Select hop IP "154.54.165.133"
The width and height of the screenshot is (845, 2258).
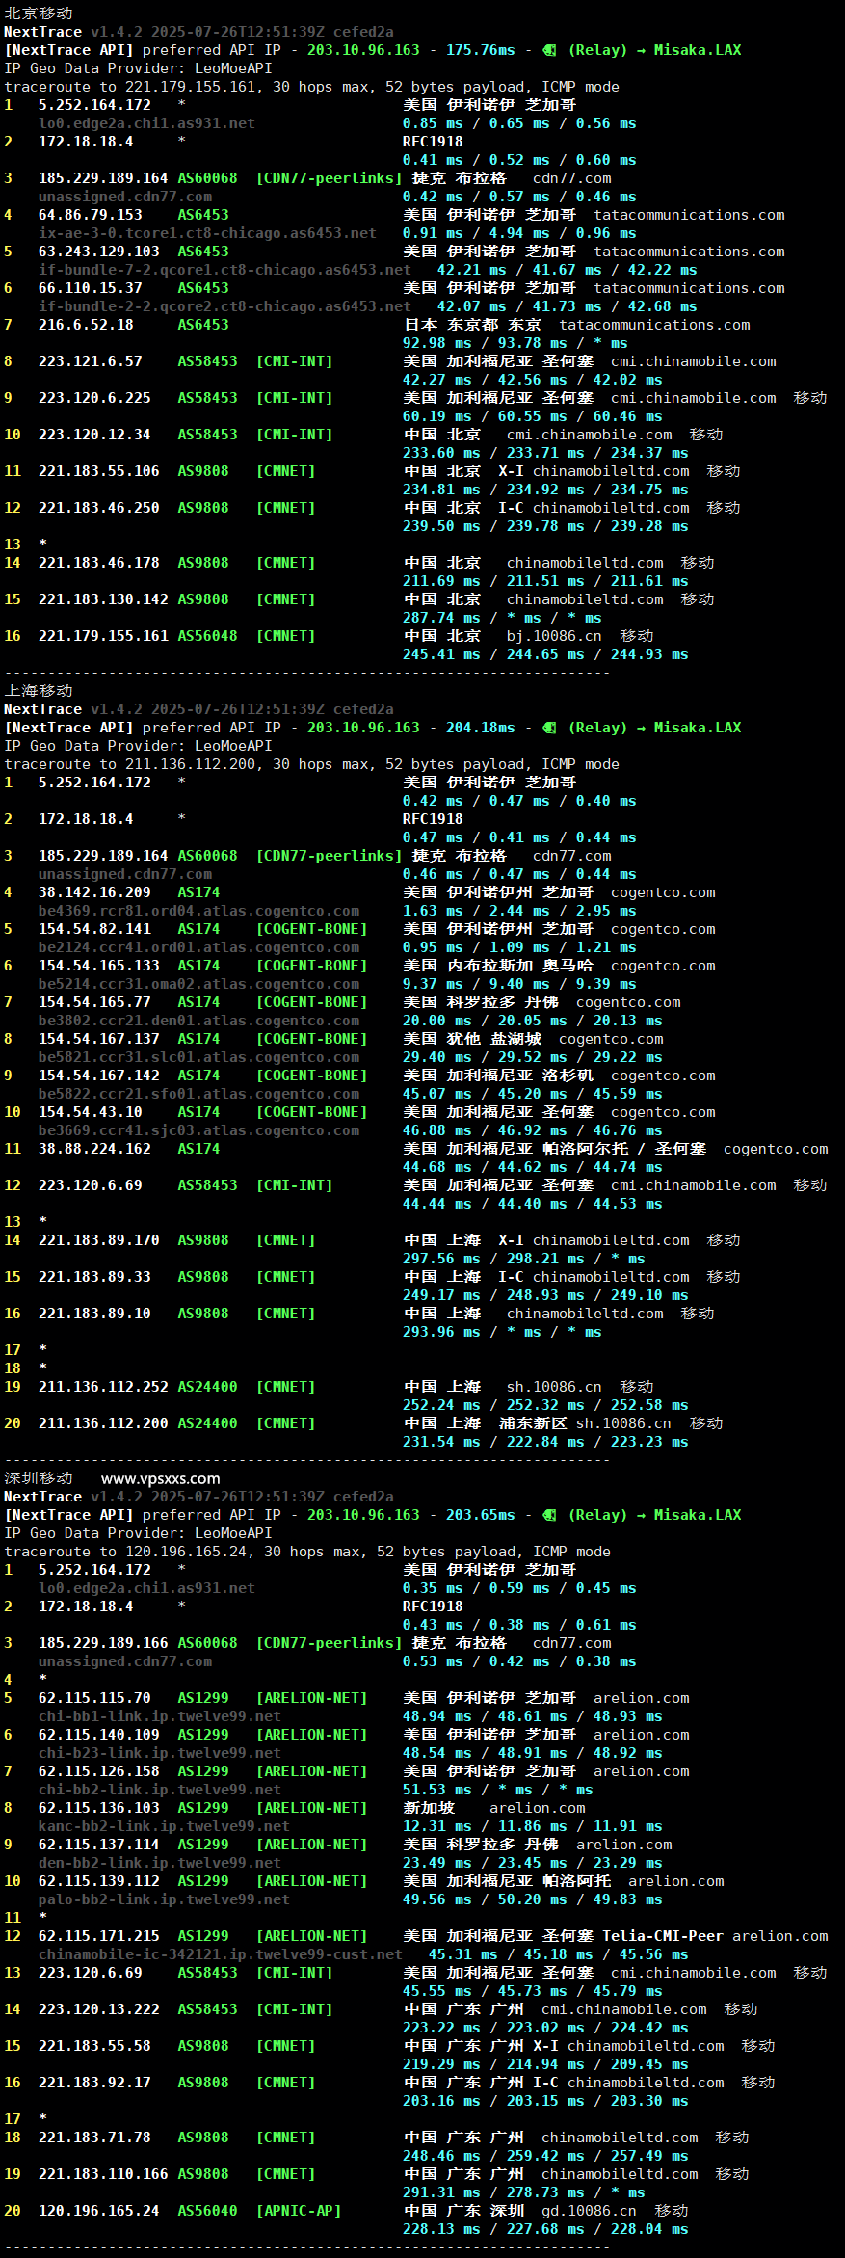99,966
